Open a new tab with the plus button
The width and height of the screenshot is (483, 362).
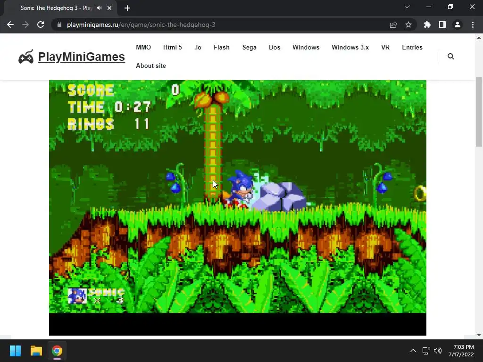tap(127, 8)
